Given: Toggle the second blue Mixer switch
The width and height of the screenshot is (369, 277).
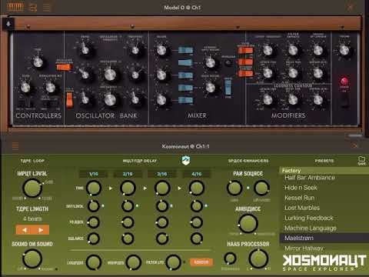Looking at the screenshot, I should point(185,62).
